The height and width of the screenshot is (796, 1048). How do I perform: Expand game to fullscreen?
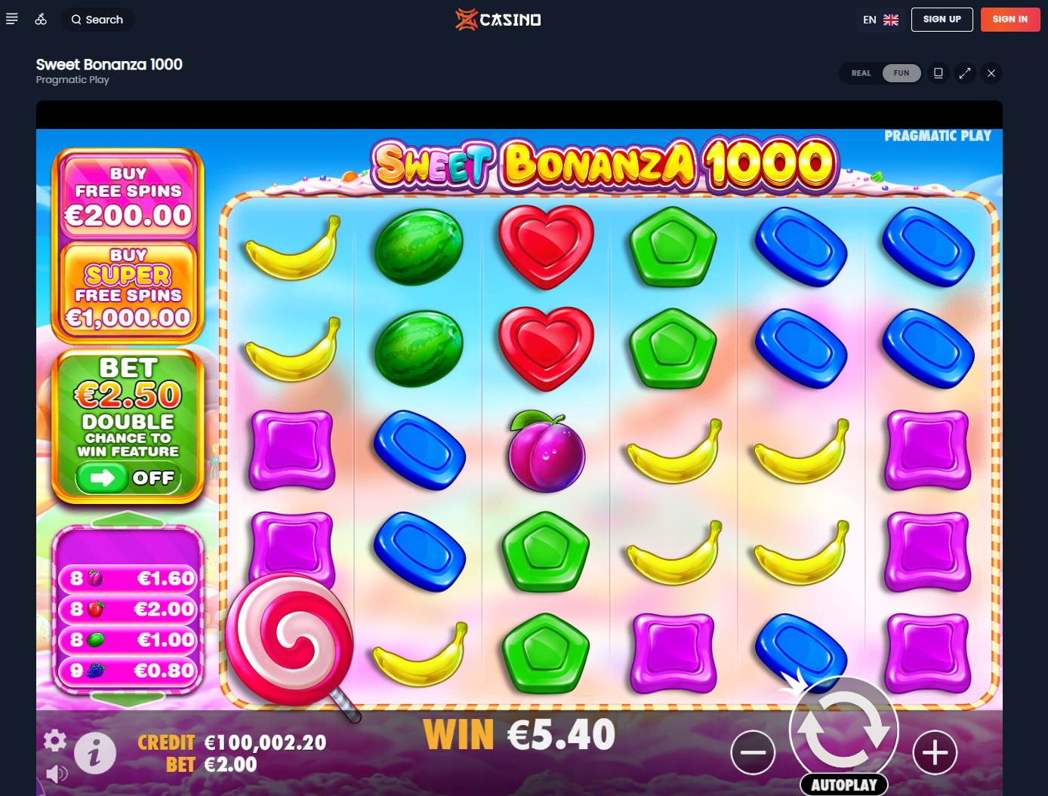[x=965, y=73]
